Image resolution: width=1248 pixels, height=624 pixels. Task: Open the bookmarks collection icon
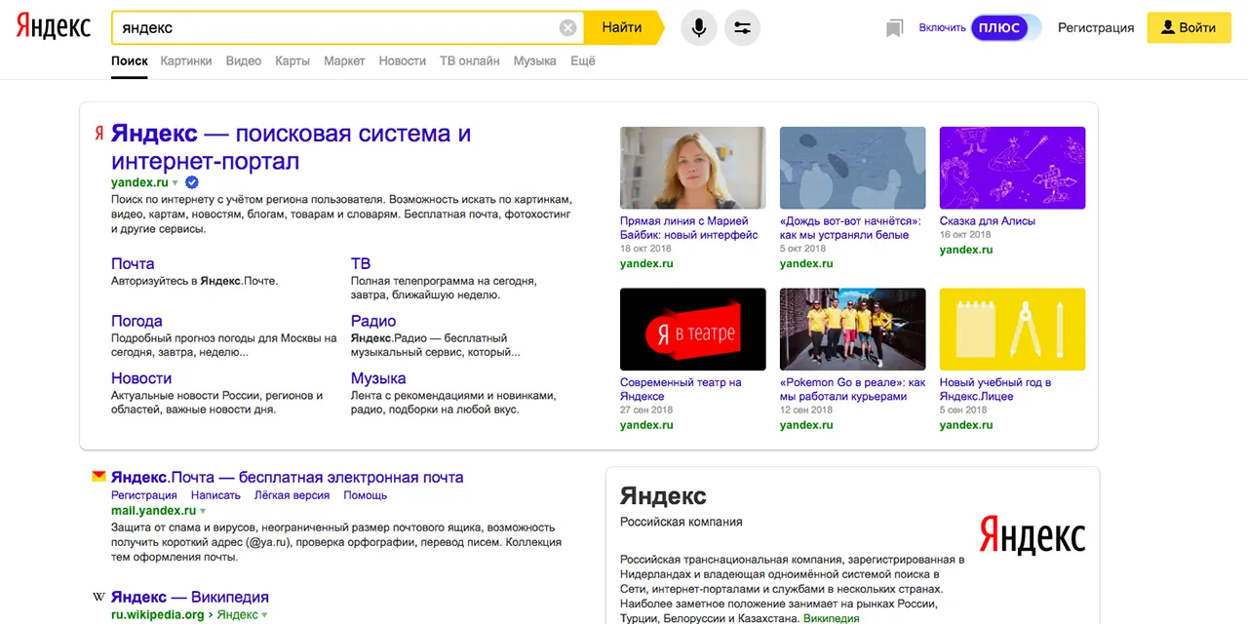[x=894, y=28]
